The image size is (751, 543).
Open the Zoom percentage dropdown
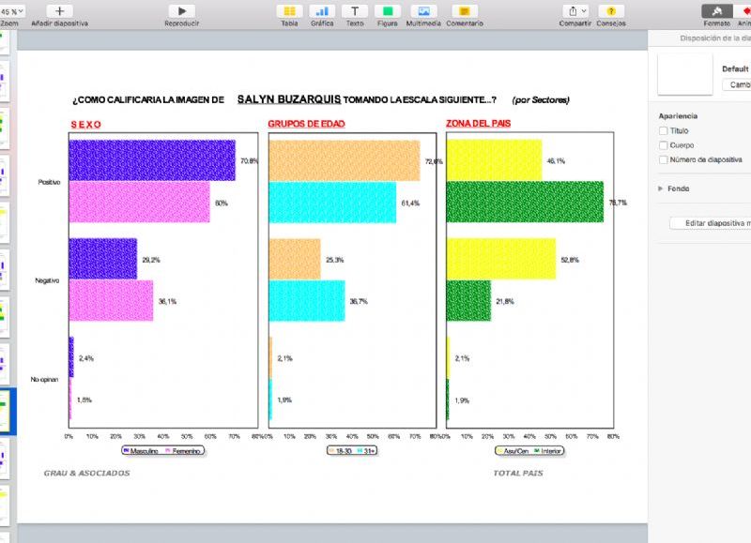12,11
